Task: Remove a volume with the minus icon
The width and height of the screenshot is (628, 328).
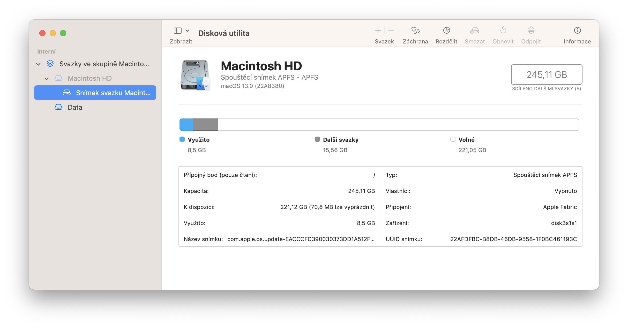Action: pos(391,30)
